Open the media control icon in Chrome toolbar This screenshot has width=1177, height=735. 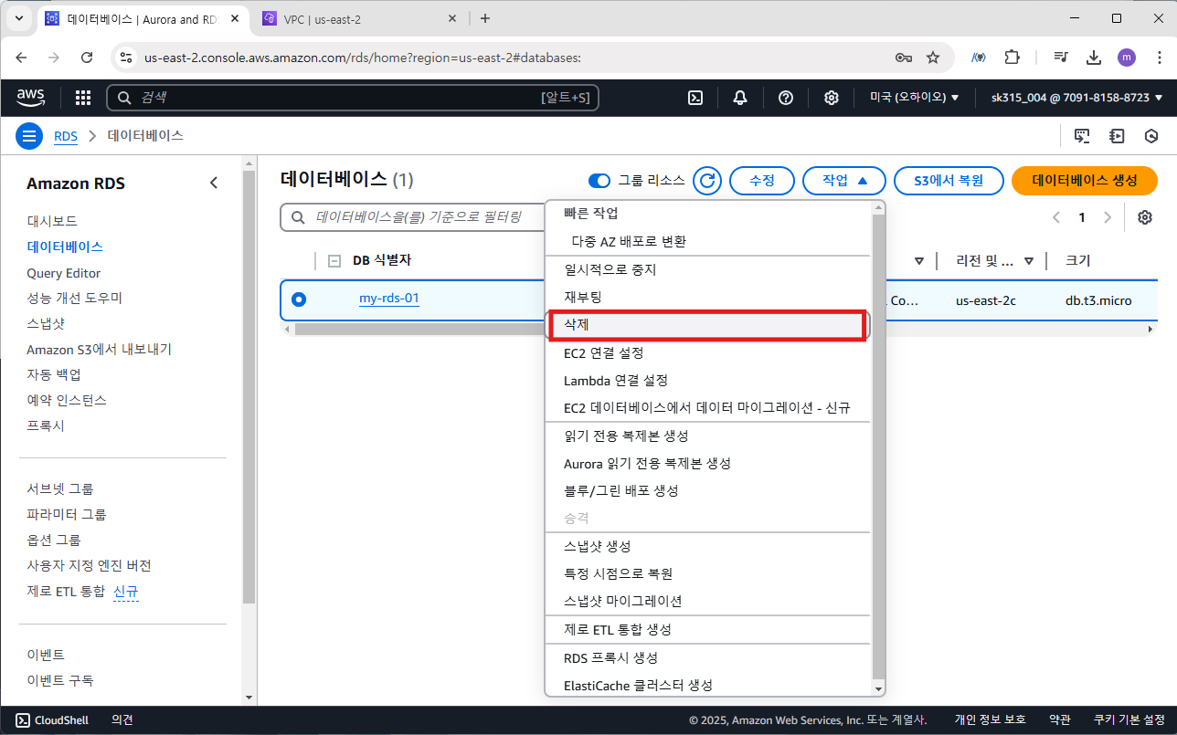tap(1061, 58)
